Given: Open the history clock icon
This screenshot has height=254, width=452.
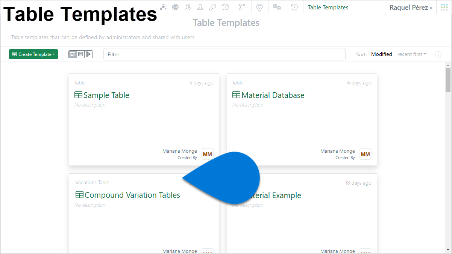Looking at the screenshot, I should 294,7.
